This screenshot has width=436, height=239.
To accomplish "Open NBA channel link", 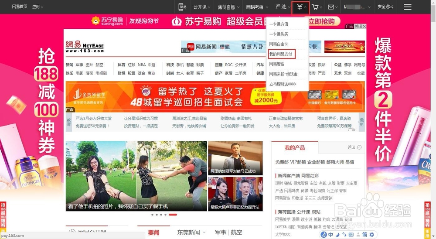I will [142, 65].
